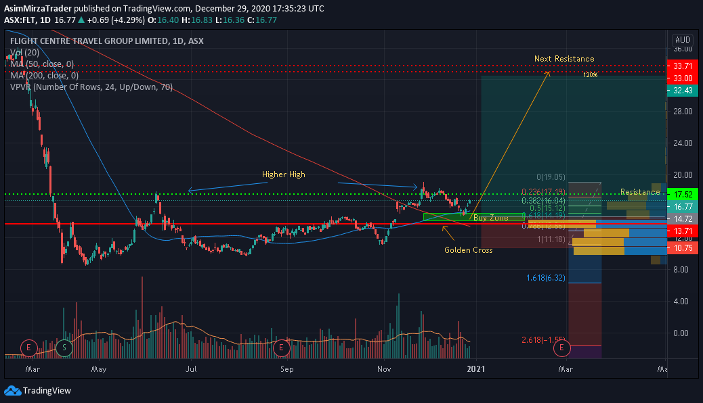
Task: Click the Nov label on time axis
Action: pyautogui.click(x=384, y=369)
